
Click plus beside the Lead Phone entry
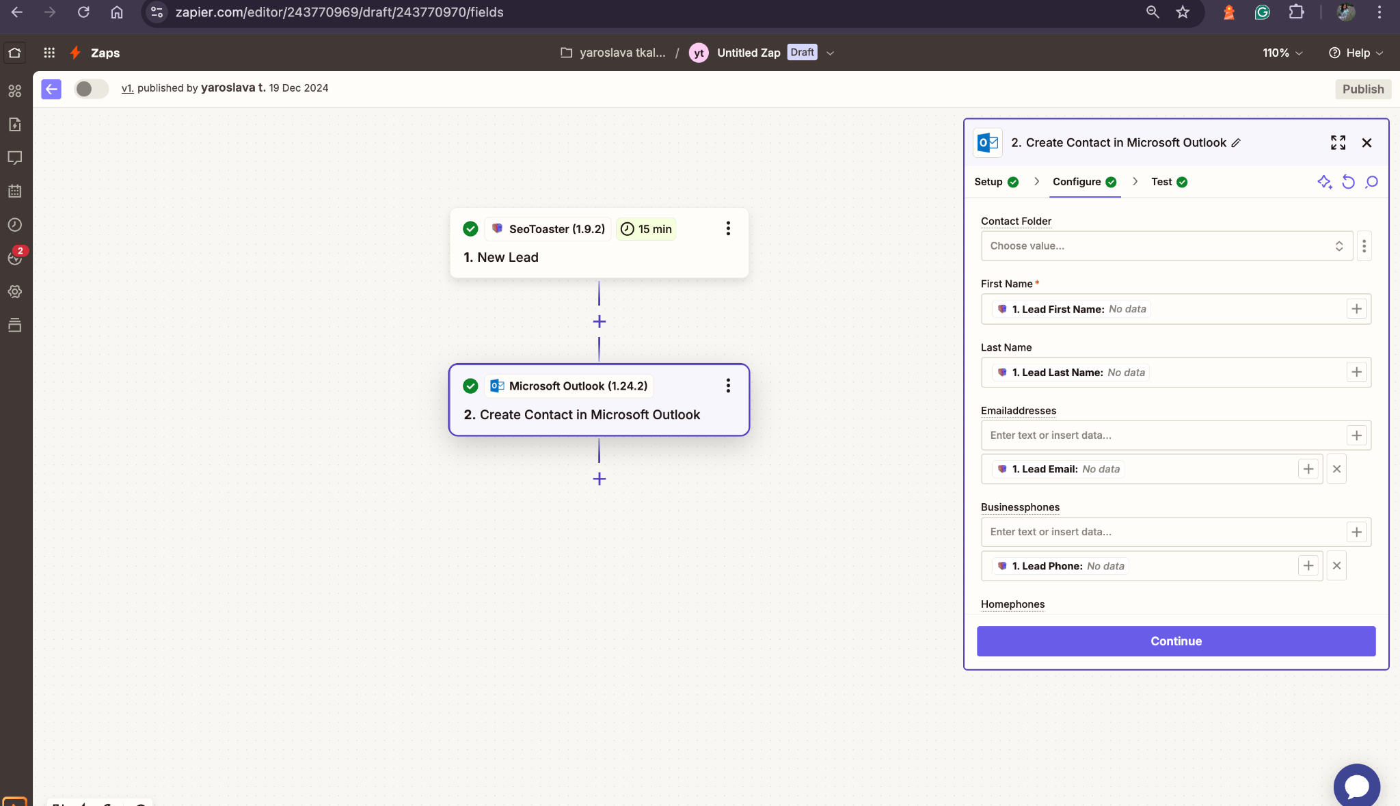coord(1308,565)
